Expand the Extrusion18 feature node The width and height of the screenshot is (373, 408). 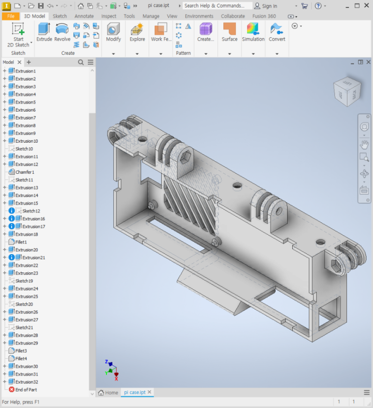[5, 234]
